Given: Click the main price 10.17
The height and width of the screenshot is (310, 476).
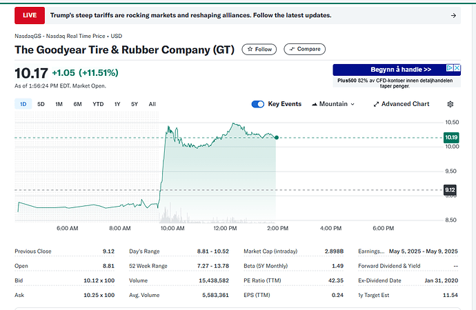Looking at the screenshot, I should tap(31, 73).
